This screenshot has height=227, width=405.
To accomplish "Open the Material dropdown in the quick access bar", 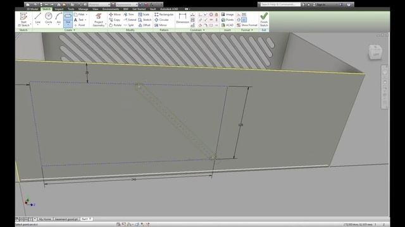I will pos(99,4).
